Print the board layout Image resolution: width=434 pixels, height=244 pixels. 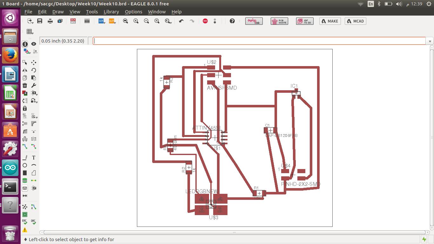click(x=50, y=21)
